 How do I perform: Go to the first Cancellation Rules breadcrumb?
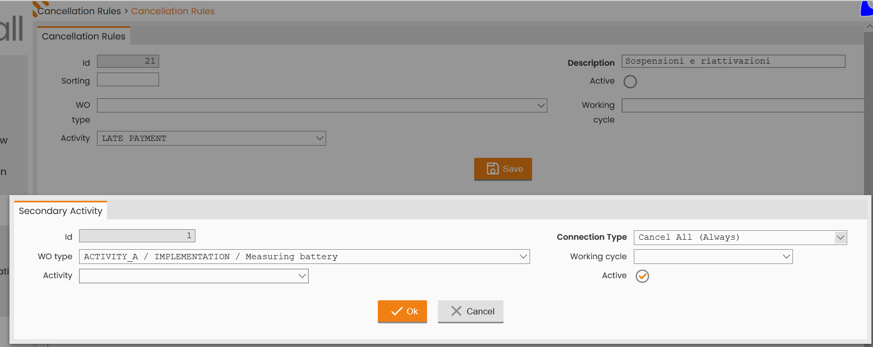tap(79, 11)
